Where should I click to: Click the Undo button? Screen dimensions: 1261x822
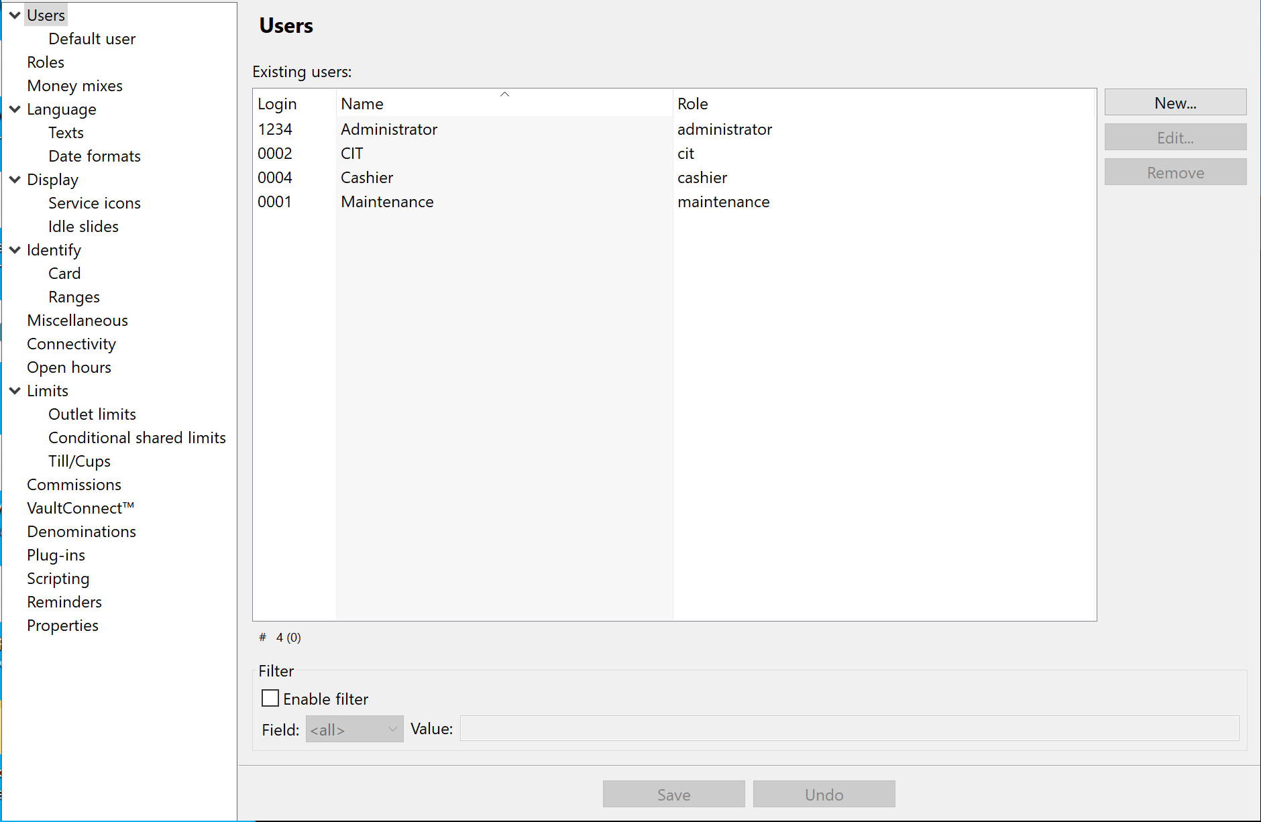coord(824,794)
